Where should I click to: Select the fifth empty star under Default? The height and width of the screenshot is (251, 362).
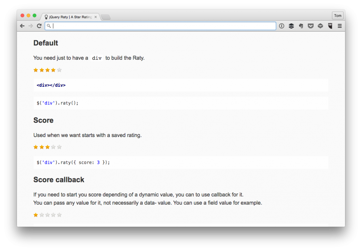click(x=59, y=70)
